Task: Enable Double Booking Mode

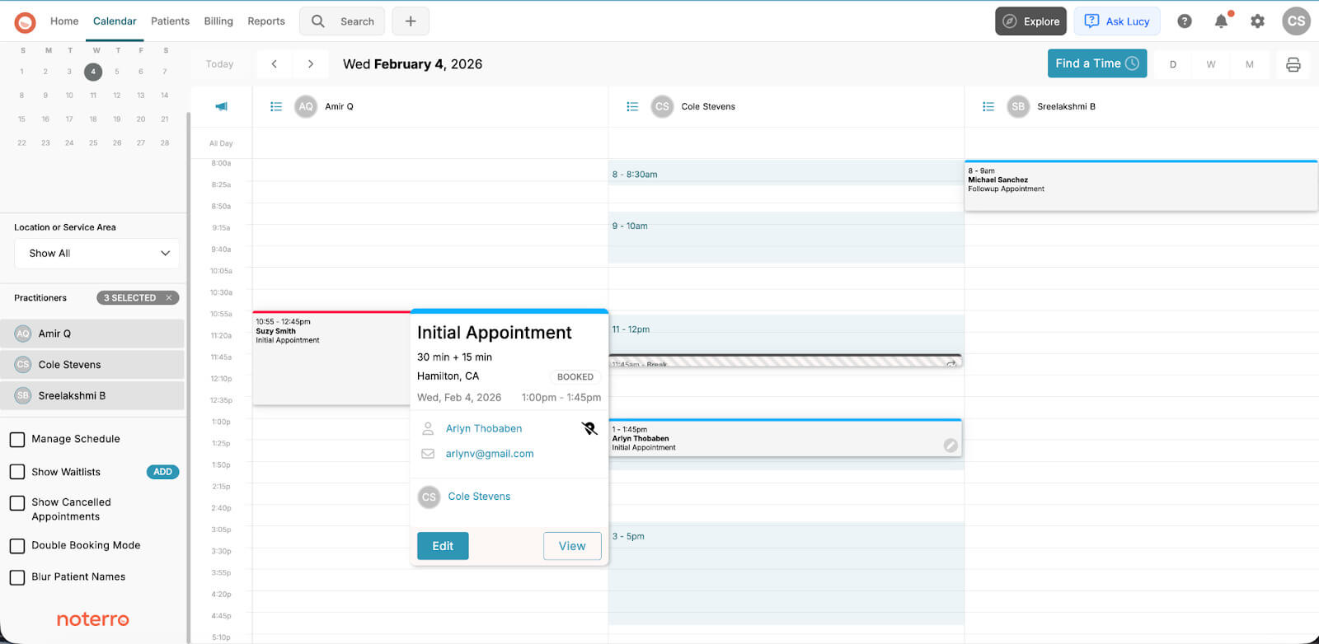Action: click(x=17, y=545)
